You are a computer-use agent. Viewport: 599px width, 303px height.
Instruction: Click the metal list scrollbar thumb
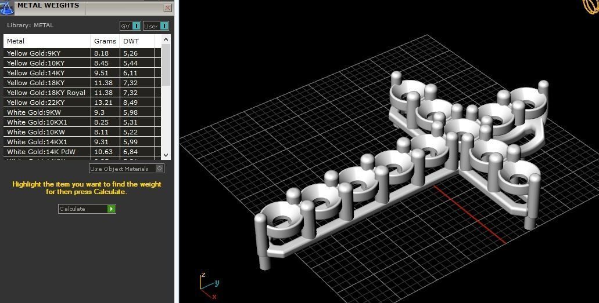click(166, 65)
